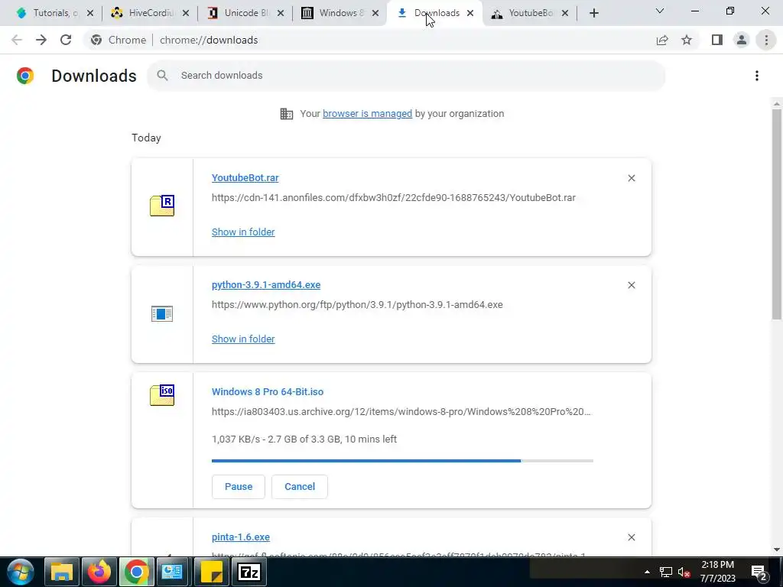Close the HiveCordium tab
Image resolution: width=783 pixels, height=587 pixels.
tap(186, 14)
